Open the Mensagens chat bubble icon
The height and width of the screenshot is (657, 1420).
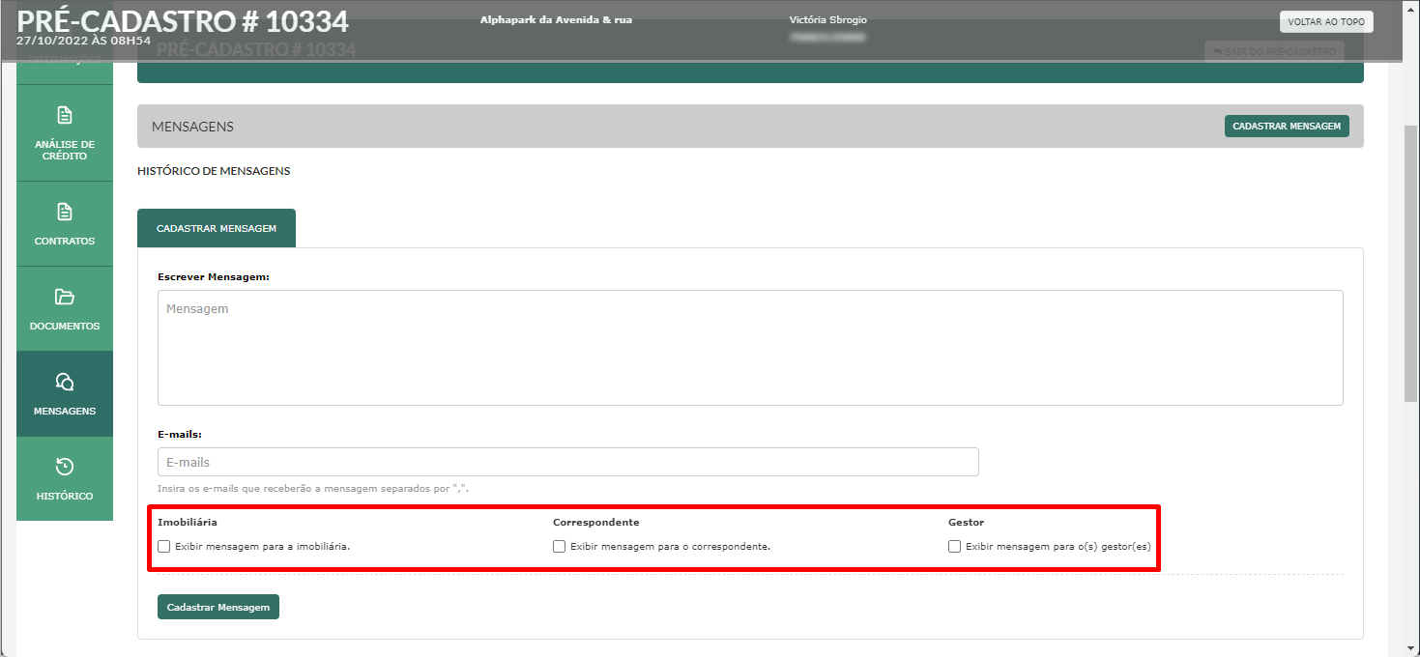point(65,382)
